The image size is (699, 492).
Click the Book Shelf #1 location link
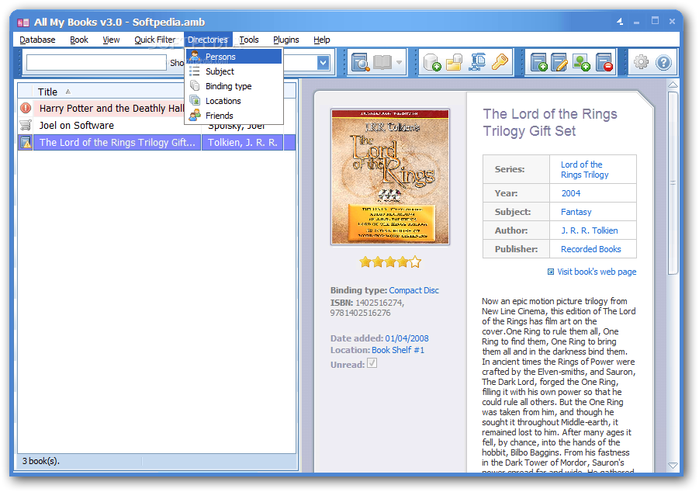[398, 350]
